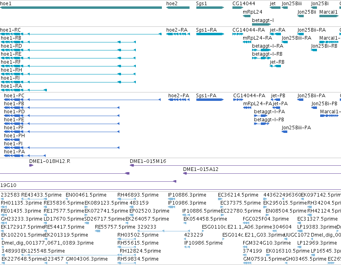Click the betaggt-I-RB transcript label
The image size is (341, 265).
coord(267,54)
